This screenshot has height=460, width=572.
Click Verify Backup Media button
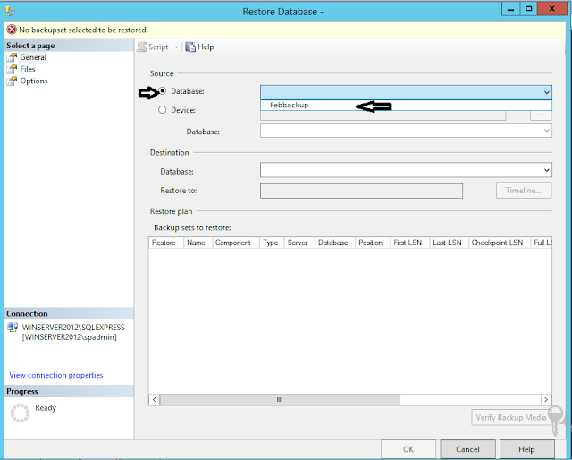click(511, 417)
